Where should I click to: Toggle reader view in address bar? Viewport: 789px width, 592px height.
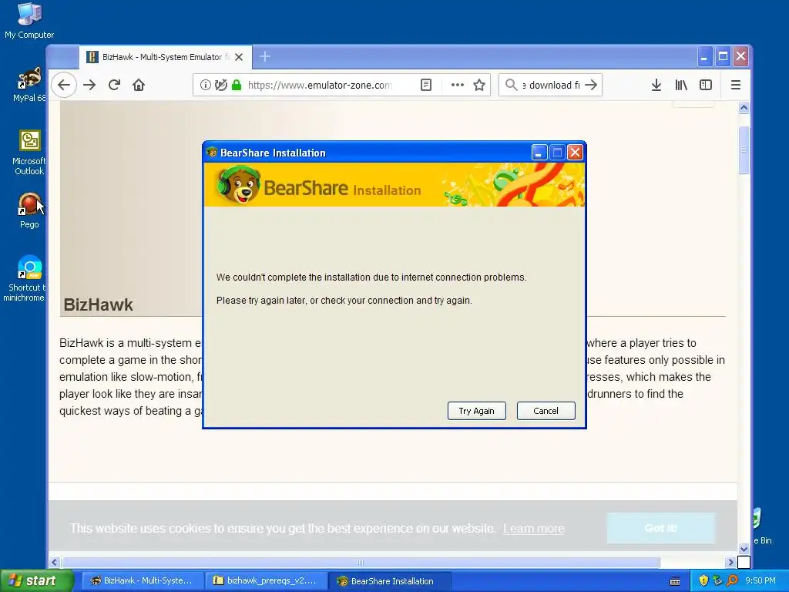tap(425, 85)
